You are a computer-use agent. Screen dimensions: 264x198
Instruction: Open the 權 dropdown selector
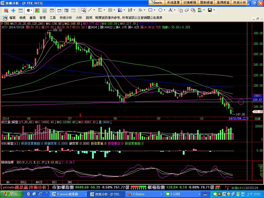pyautogui.click(x=29, y=10)
